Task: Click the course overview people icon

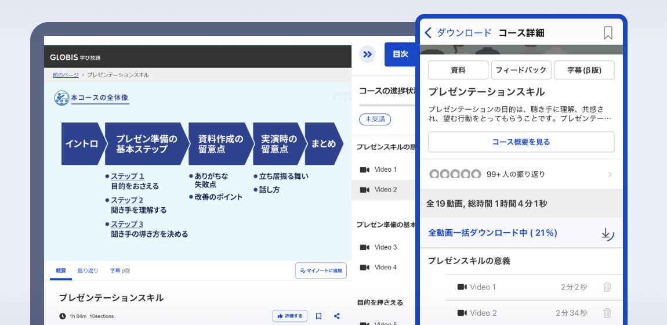Action: (61, 98)
